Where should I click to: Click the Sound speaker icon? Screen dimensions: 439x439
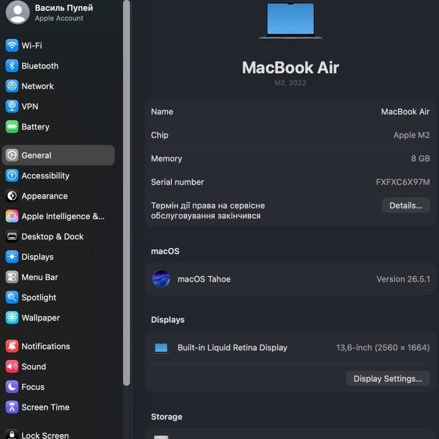pos(12,367)
